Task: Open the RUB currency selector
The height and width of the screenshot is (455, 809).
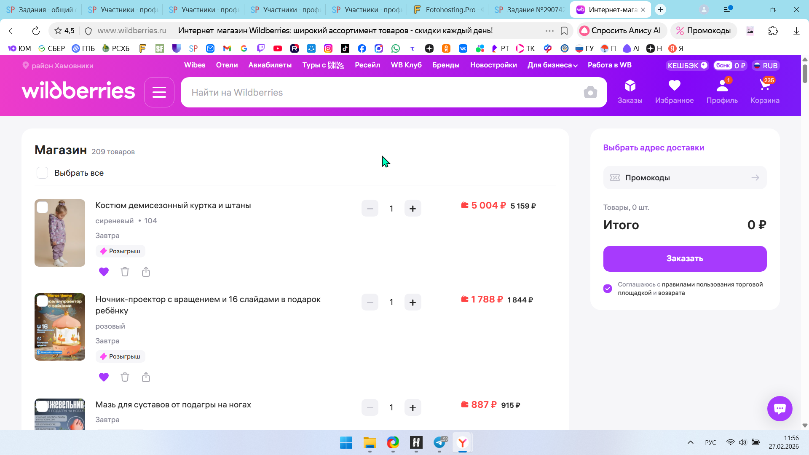Action: (766, 65)
